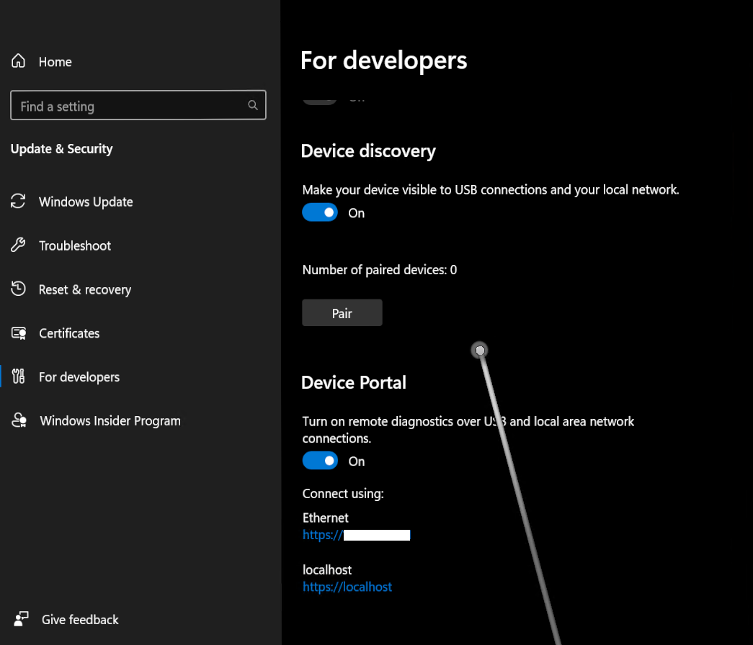Image resolution: width=753 pixels, height=645 pixels.
Task: Click the search magnifier icon
Action: [252, 105]
